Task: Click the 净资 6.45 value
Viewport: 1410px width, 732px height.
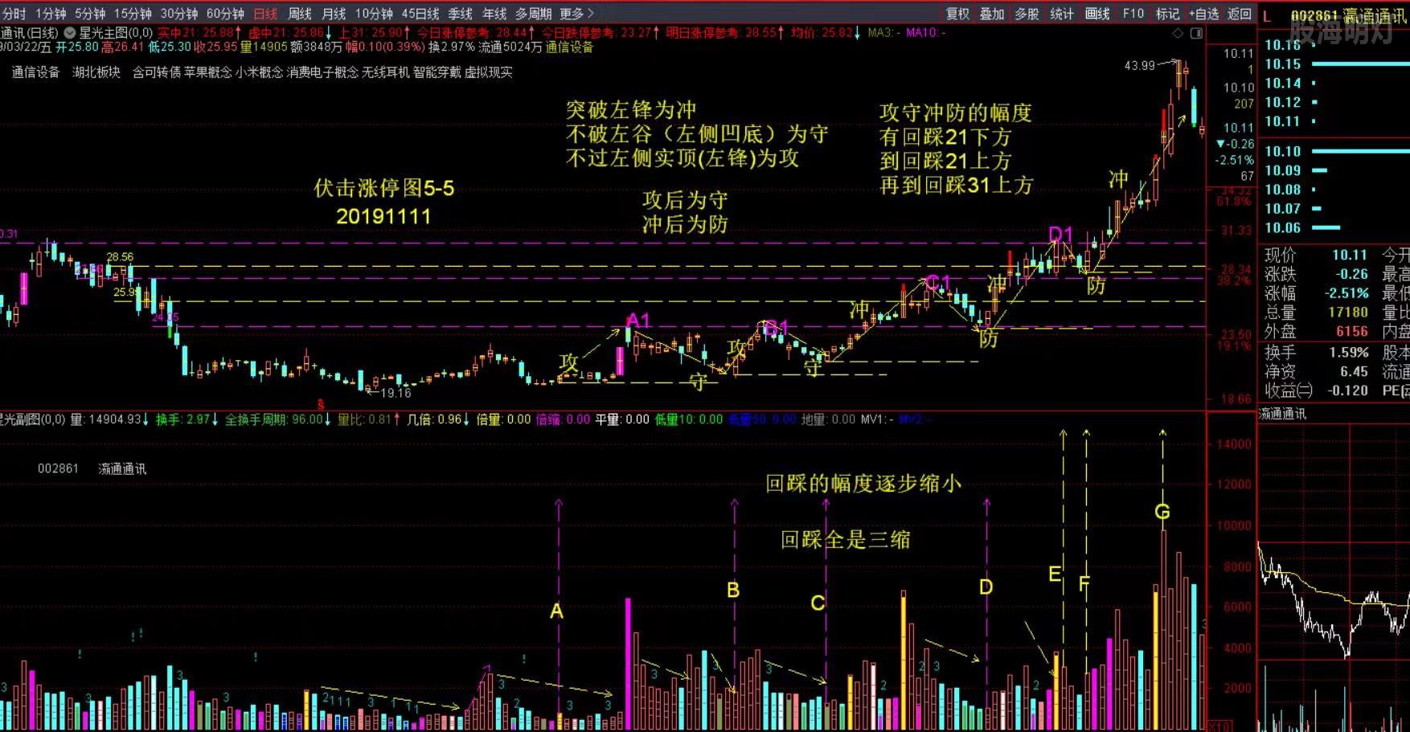Action: point(1355,371)
